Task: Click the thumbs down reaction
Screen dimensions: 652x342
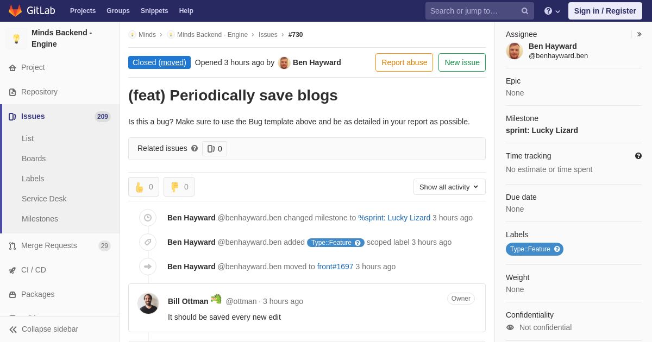Action: [179, 187]
